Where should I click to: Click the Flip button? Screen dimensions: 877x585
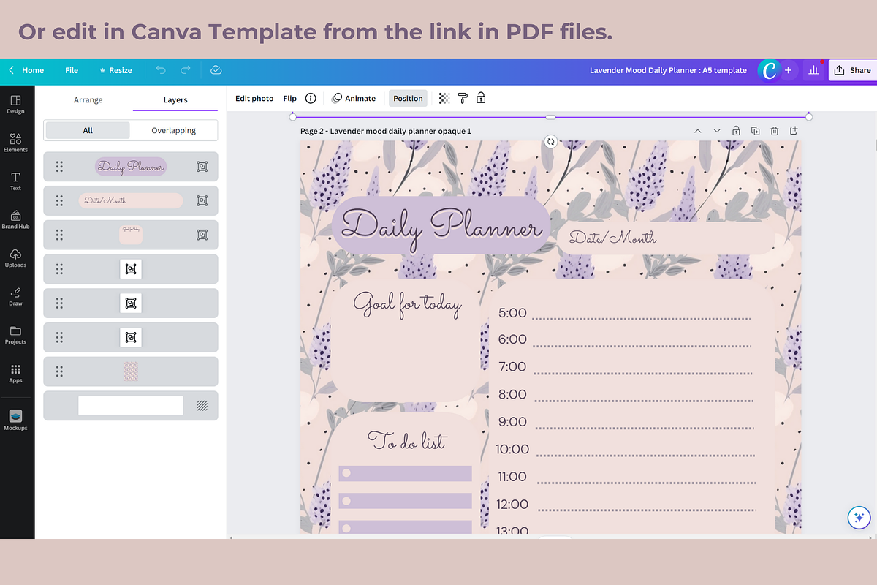(x=289, y=98)
